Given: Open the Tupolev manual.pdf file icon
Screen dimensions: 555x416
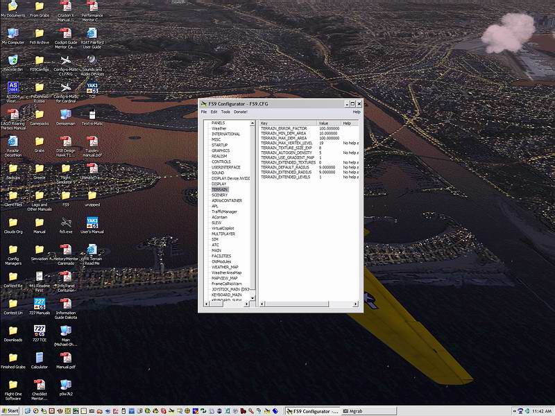Looking at the screenshot, I should point(92,142).
